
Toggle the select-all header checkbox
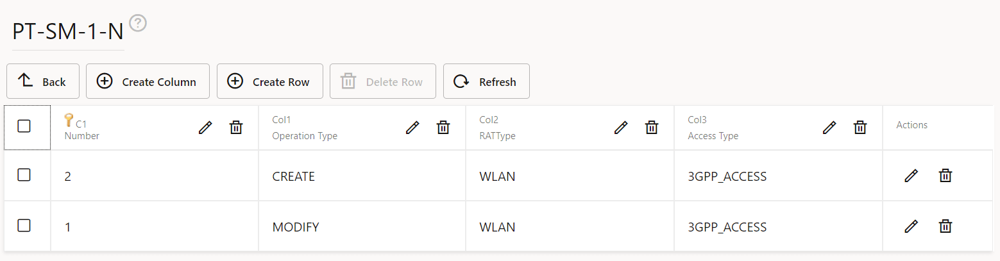click(x=24, y=126)
